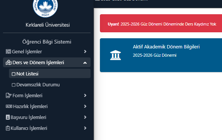The width and height of the screenshot is (222, 140).
Task: Click the Ders ve Dönem İşlemleri map icon
Action: click(9, 62)
